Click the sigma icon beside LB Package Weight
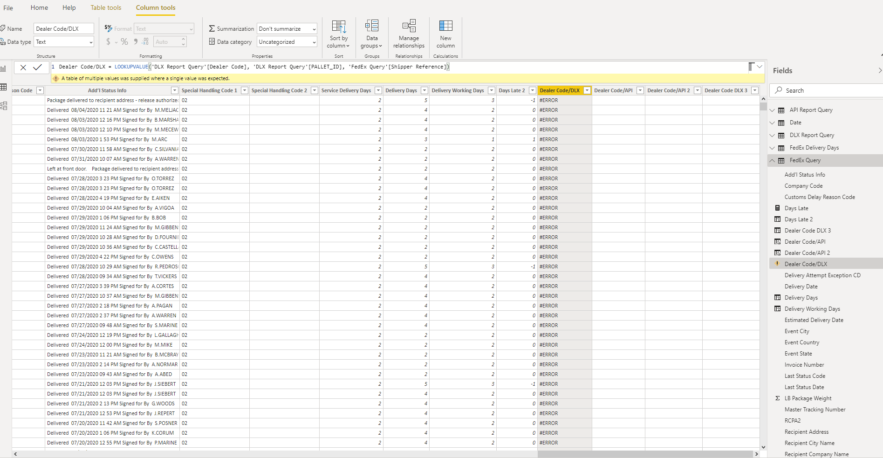 (x=777, y=398)
